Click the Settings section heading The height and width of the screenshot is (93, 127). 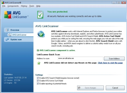(x=39, y=75)
